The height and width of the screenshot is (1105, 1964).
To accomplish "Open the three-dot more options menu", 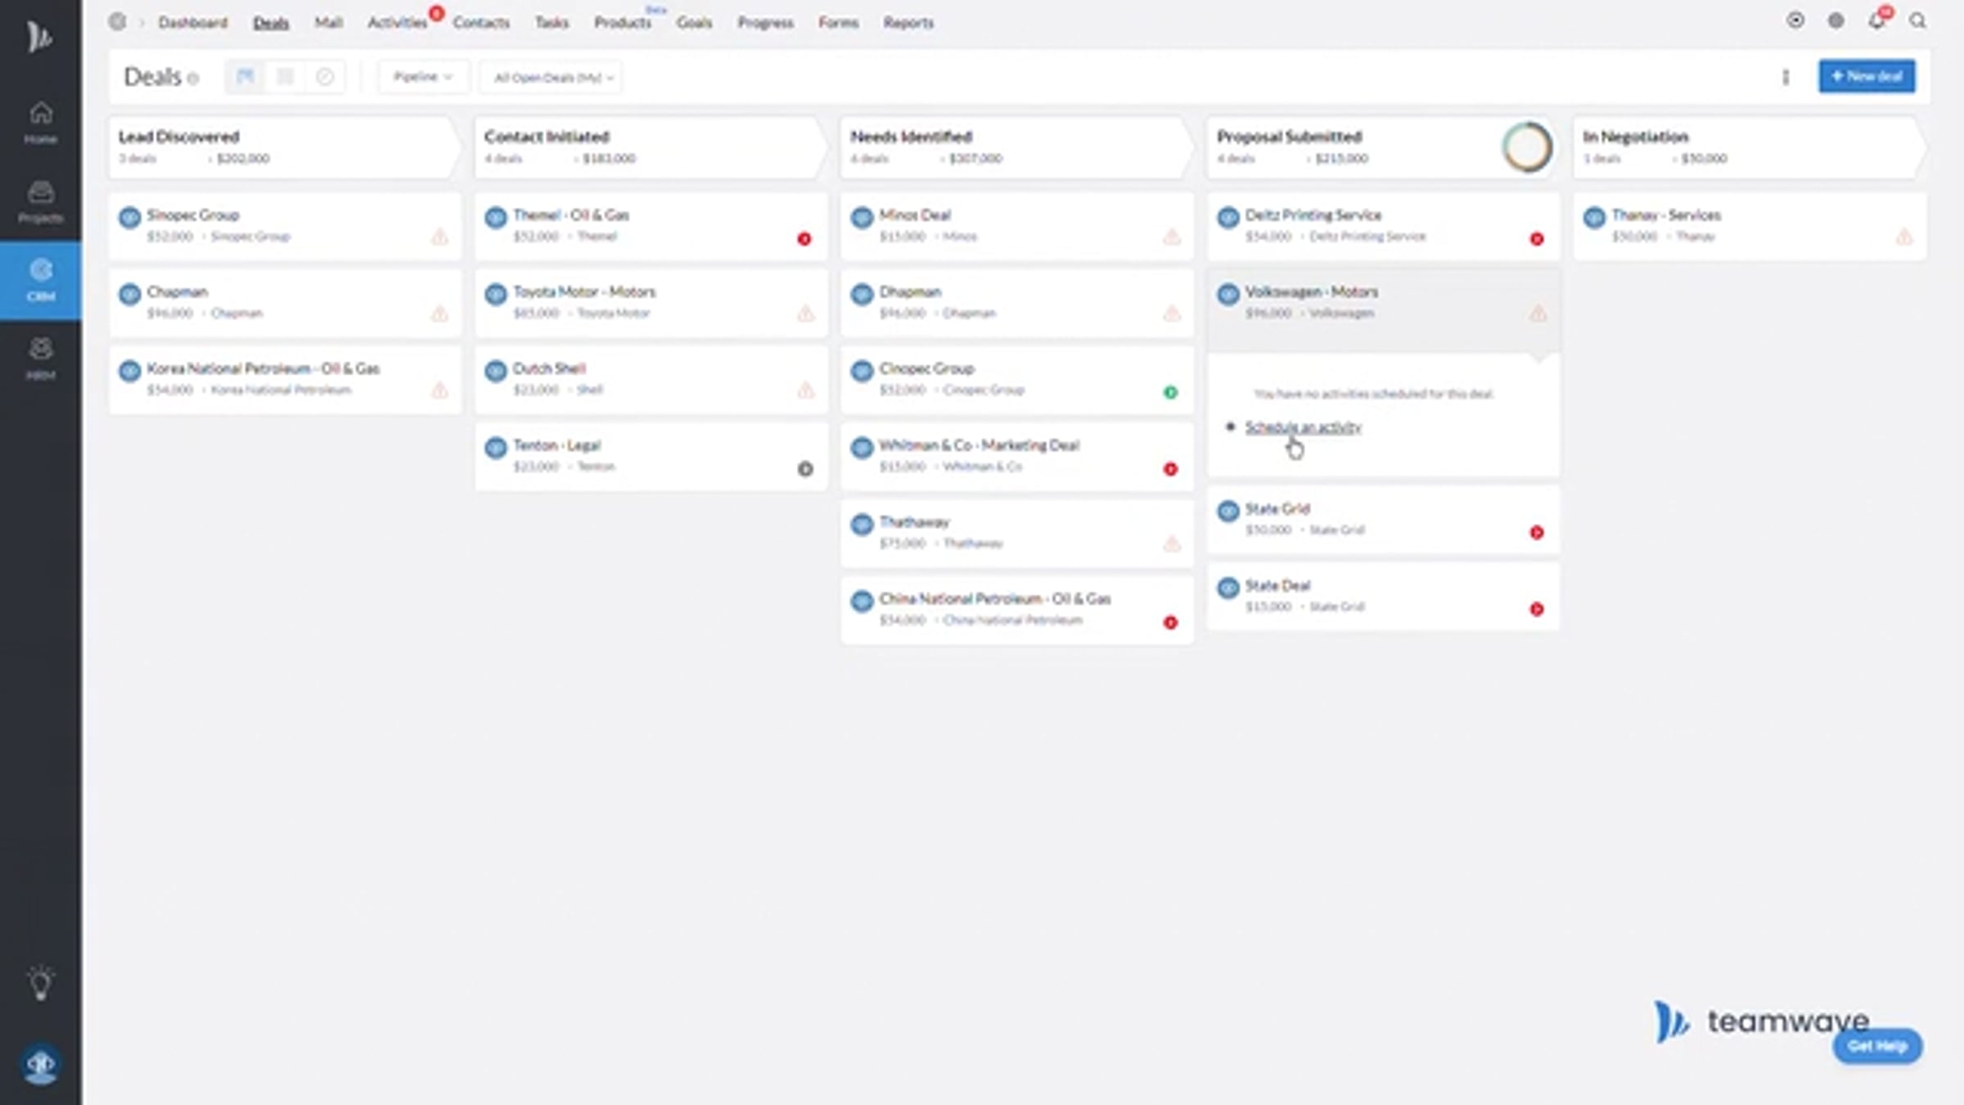I will pyautogui.click(x=1786, y=77).
